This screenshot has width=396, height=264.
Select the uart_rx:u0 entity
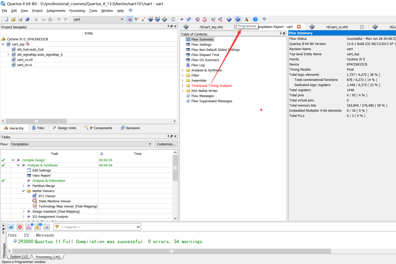[25, 60]
